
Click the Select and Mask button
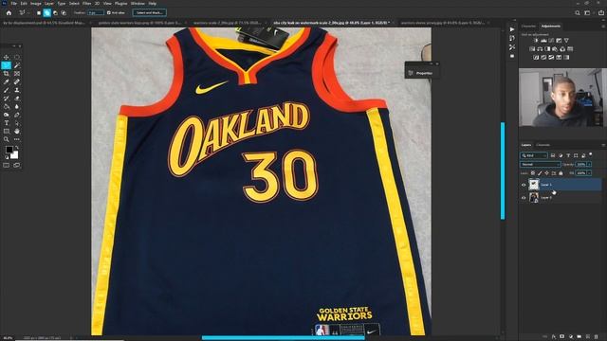[x=150, y=12]
